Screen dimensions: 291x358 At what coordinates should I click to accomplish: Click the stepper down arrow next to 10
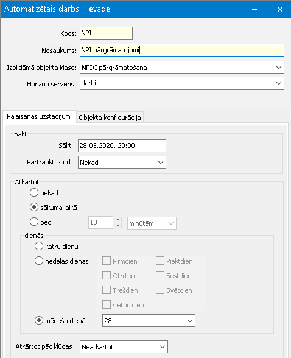(x=117, y=225)
